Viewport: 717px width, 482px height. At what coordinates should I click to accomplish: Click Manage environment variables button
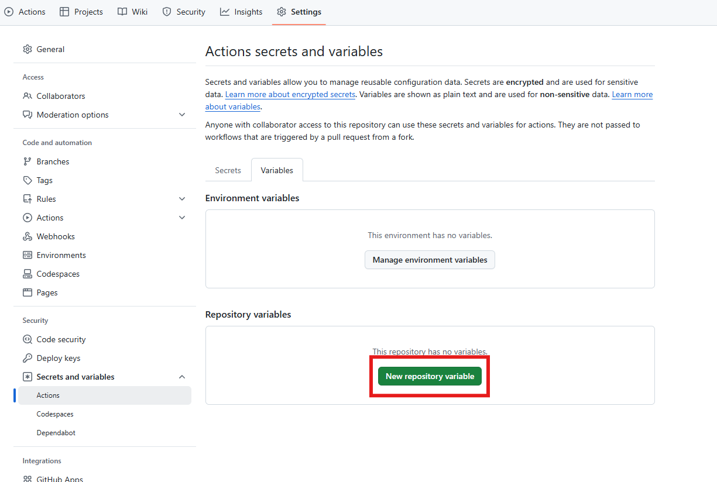click(x=430, y=260)
